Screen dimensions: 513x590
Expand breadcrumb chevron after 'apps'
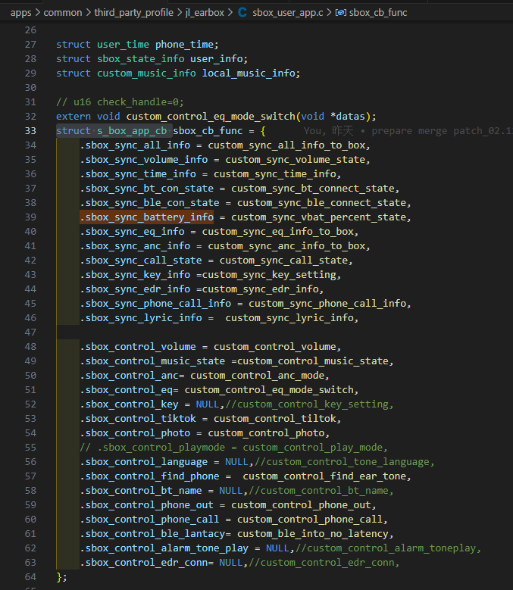pyautogui.click(x=38, y=13)
